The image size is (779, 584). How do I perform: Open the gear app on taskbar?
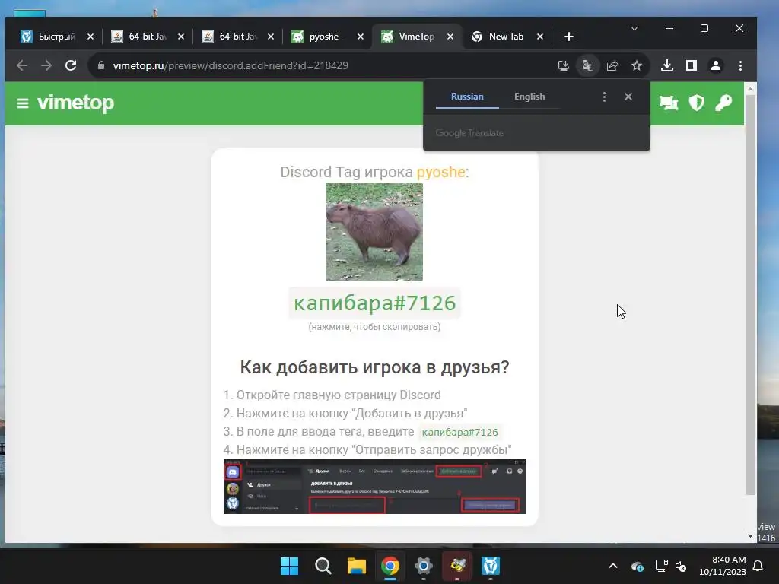click(x=423, y=566)
